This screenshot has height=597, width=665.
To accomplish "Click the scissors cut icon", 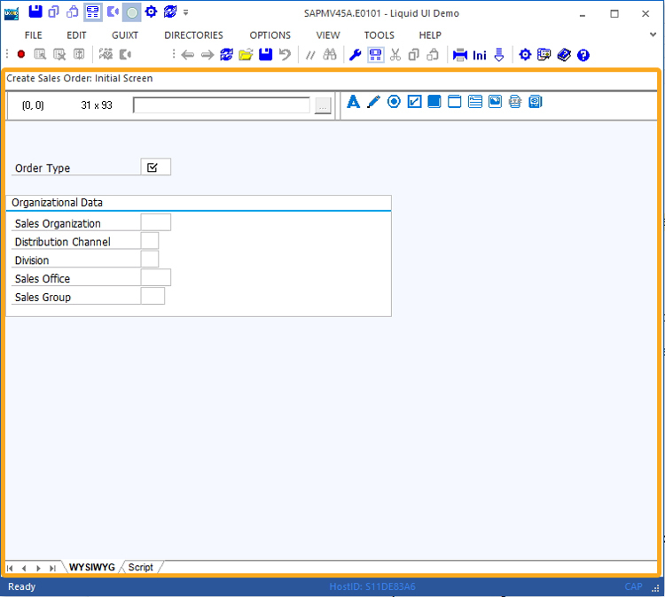I will click(x=395, y=55).
